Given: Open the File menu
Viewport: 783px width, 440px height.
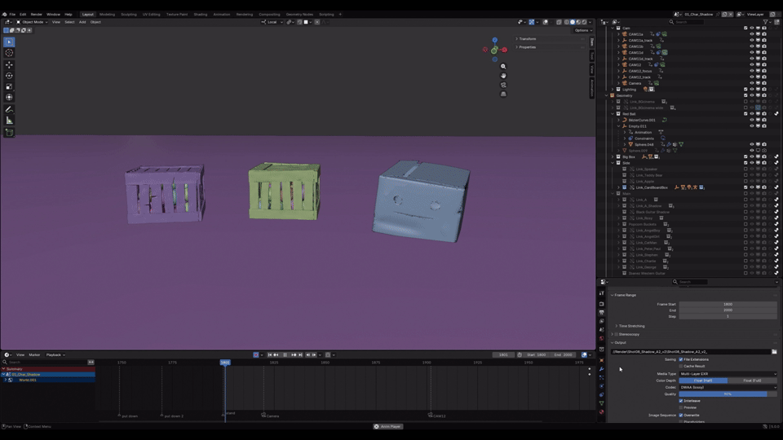Looking at the screenshot, I should coord(12,15).
